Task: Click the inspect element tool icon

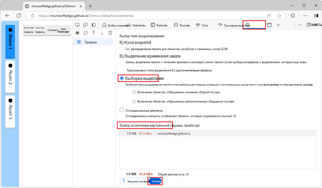Action: pyautogui.click(x=77, y=25)
